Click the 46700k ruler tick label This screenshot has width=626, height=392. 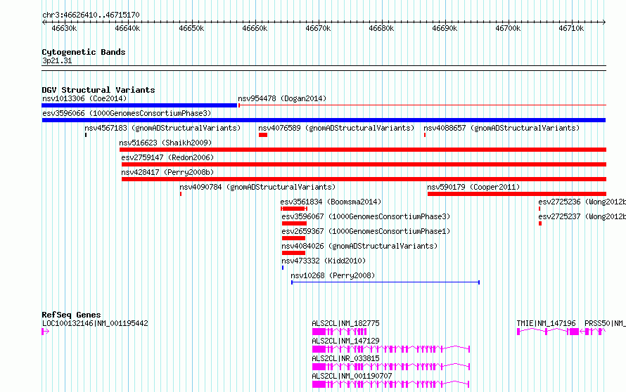coord(508,29)
